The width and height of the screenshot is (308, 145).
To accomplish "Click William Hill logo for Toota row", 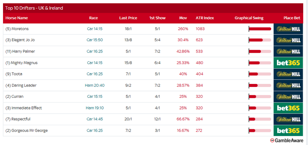I will click(288, 74).
